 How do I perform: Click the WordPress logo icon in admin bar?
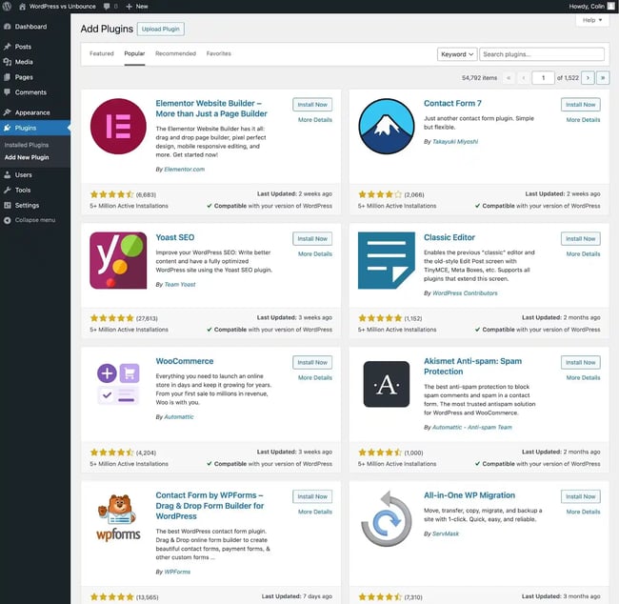[7, 7]
